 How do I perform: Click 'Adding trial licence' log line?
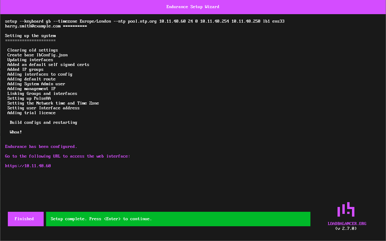tap(32, 113)
